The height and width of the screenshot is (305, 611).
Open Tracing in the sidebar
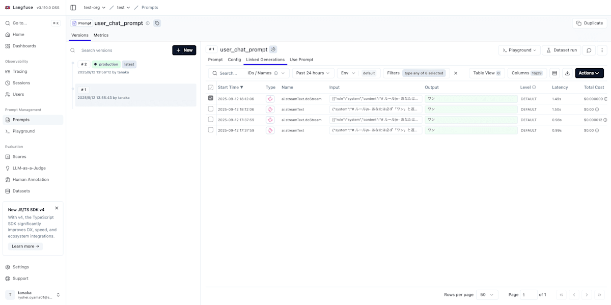tap(33, 71)
